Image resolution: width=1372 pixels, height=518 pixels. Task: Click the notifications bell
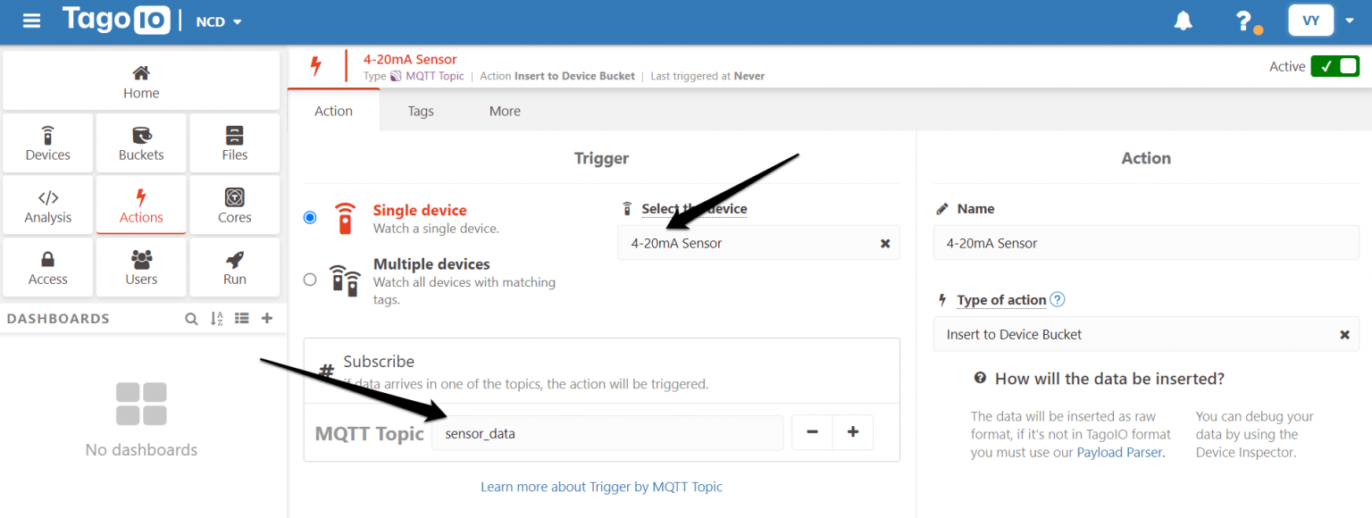point(1183,20)
